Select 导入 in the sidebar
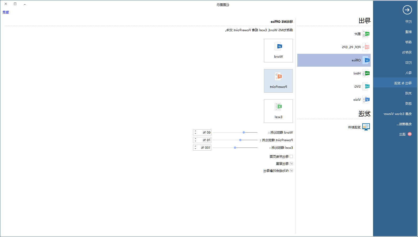This screenshot has height=237, width=418. pos(408,73)
